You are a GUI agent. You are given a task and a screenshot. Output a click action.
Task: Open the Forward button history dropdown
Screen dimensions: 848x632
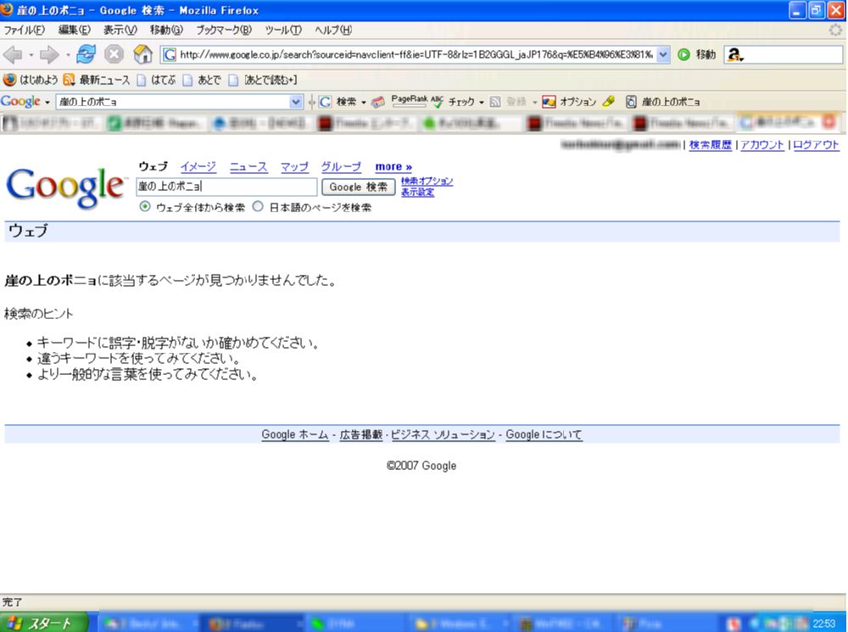[x=68, y=55]
